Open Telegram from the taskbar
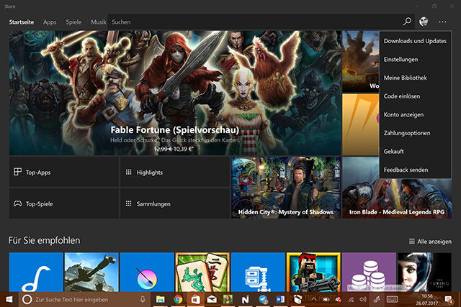The width and height of the screenshot is (461, 307). (x=263, y=299)
